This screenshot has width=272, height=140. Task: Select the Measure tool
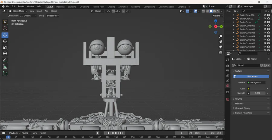[5, 67]
